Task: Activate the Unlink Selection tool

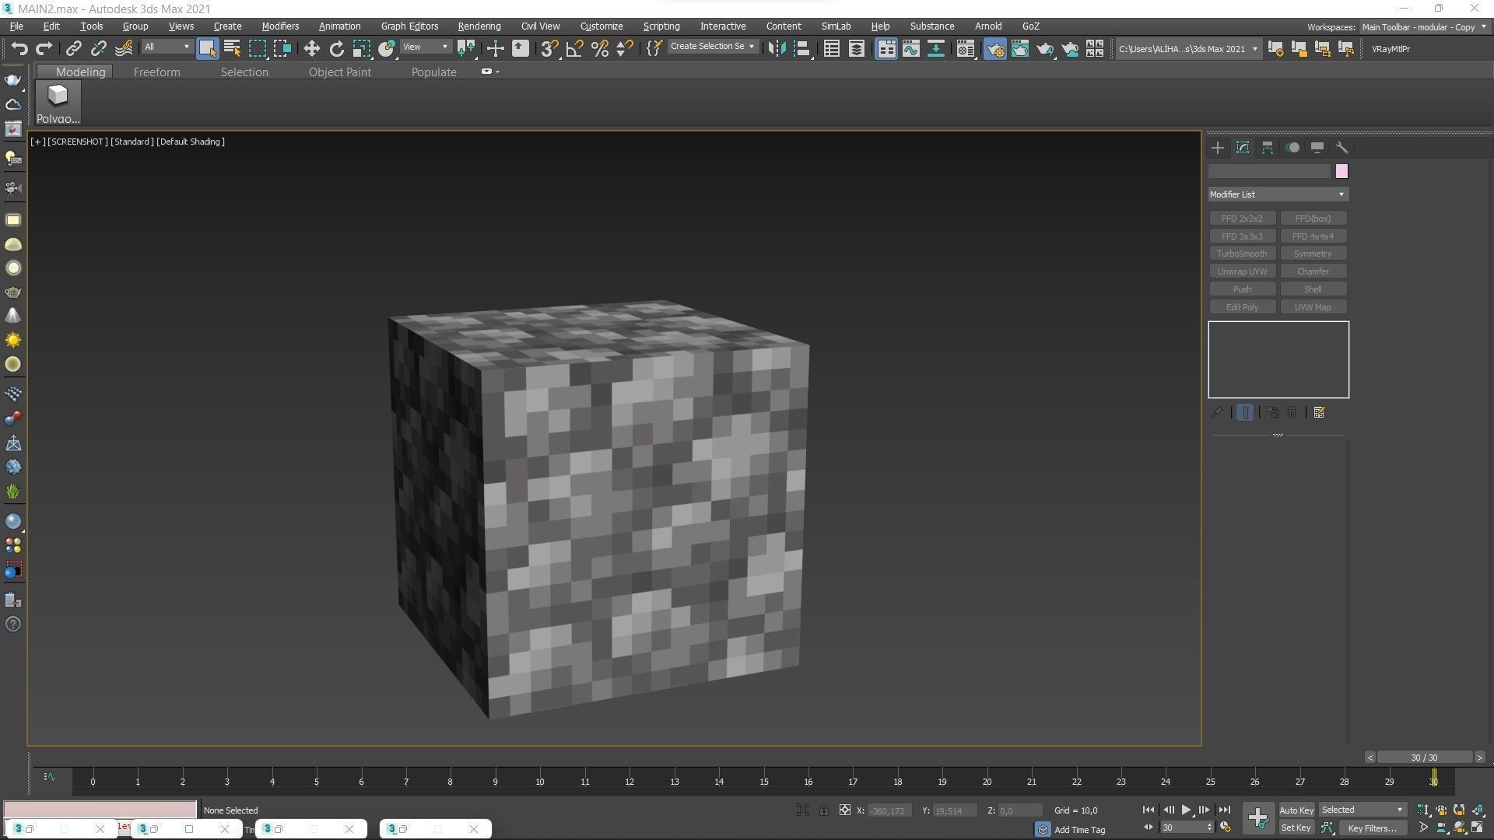Action: pos(98,48)
